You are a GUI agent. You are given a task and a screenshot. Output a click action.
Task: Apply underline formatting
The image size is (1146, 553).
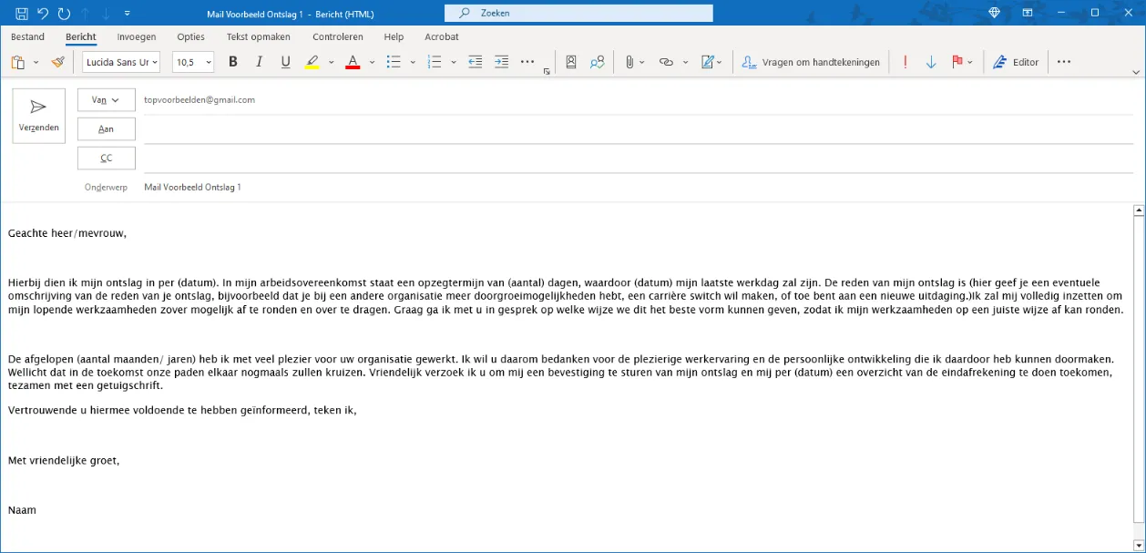coord(284,61)
